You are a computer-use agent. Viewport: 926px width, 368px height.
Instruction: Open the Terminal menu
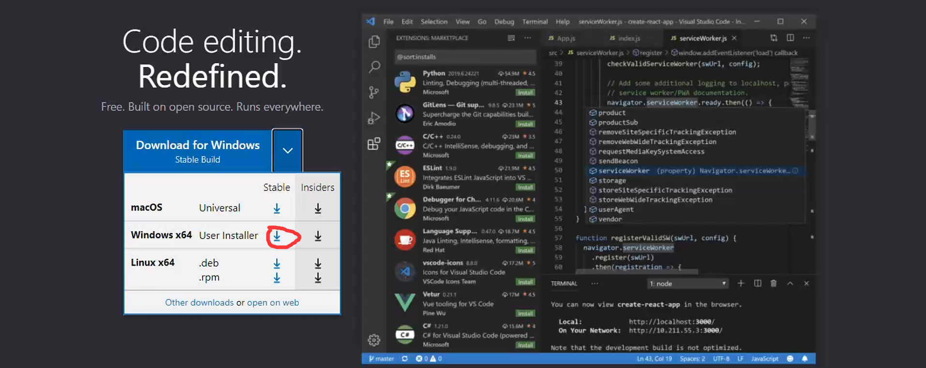pyautogui.click(x=535, y=22)
